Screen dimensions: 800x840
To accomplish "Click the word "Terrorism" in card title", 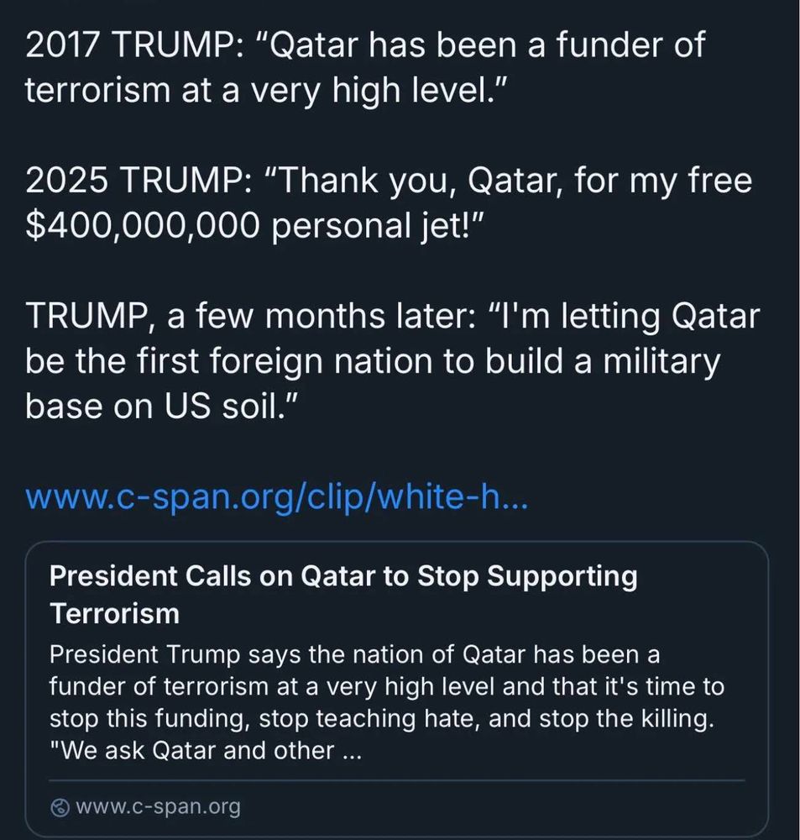I will [x=115, y=614].
